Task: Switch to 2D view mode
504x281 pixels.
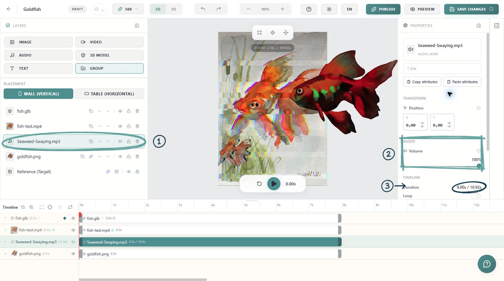Action: tap(158, 9)
